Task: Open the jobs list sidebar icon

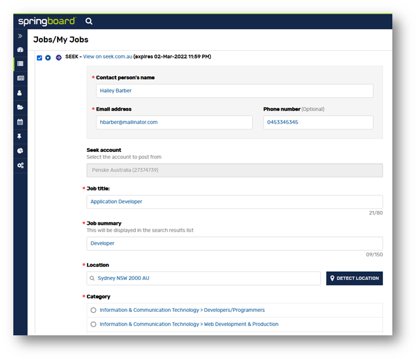Action: [20, 64]
